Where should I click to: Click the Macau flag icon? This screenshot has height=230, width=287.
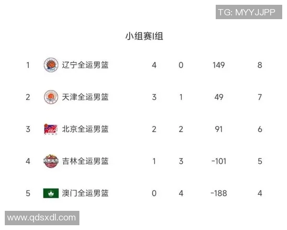point(50,193)
